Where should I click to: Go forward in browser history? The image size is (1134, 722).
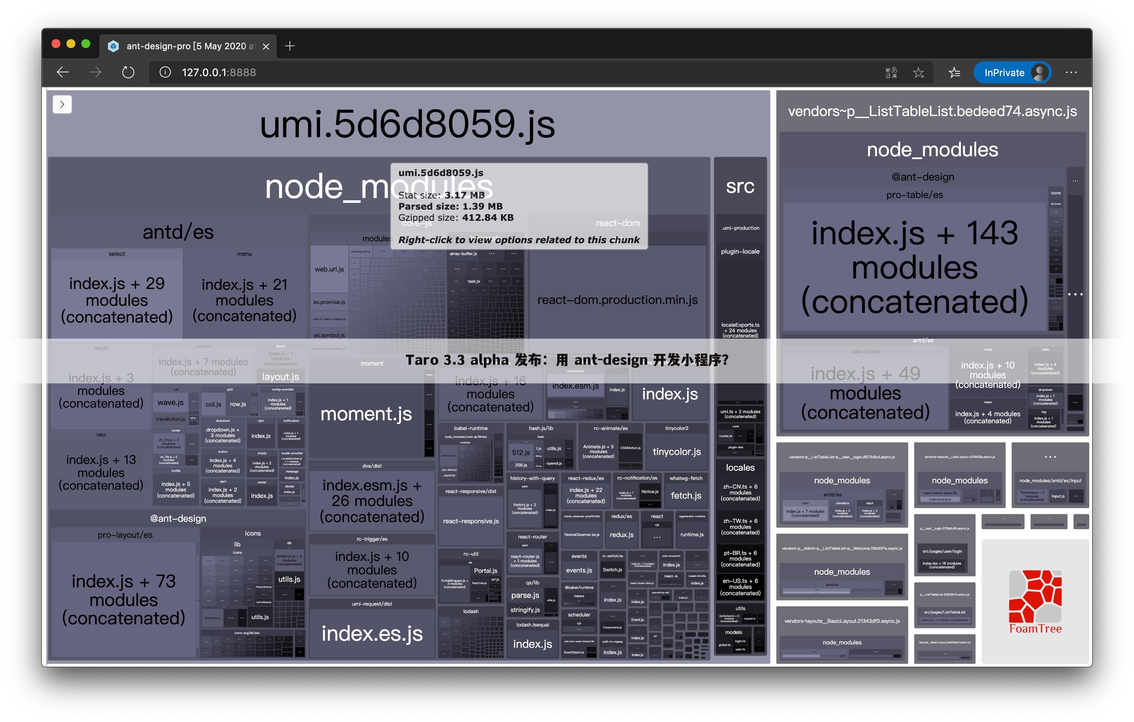tap(95, 72)
